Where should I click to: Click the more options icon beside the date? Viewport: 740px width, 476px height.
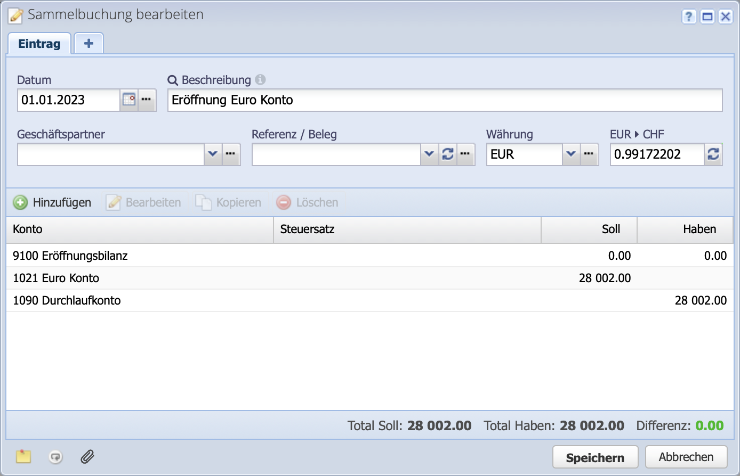tap(148, 100)
